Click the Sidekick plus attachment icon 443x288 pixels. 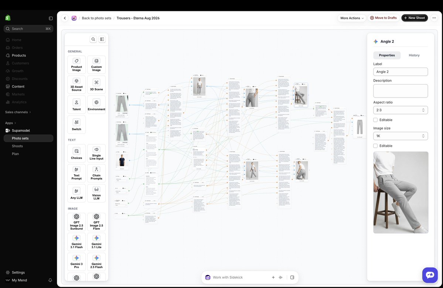click(273, 277)
